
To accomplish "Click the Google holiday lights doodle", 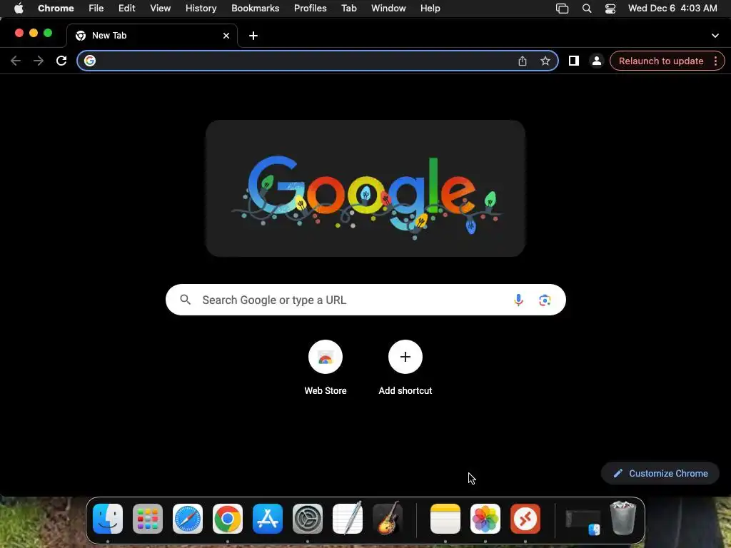I will (x=366, y=188).
